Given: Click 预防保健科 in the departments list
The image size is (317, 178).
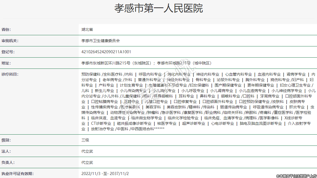Looking at the screenshot, I should pos(91,74).
